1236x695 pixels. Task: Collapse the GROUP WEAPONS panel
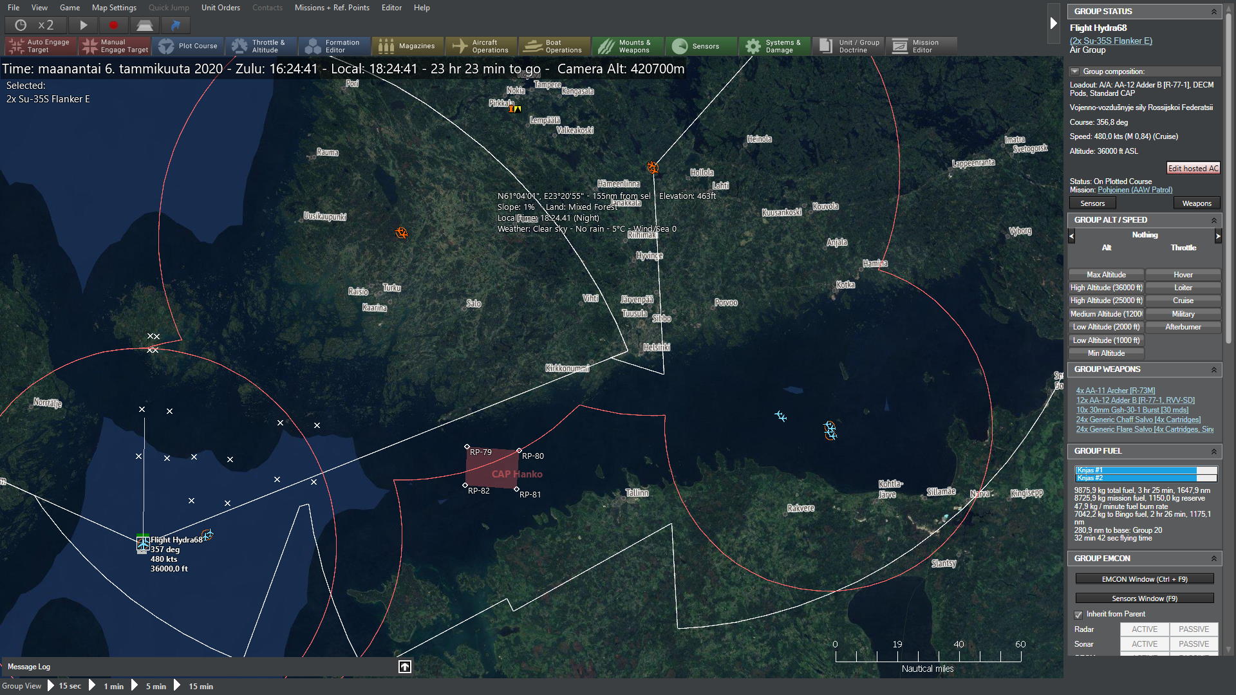[1213, 369]
